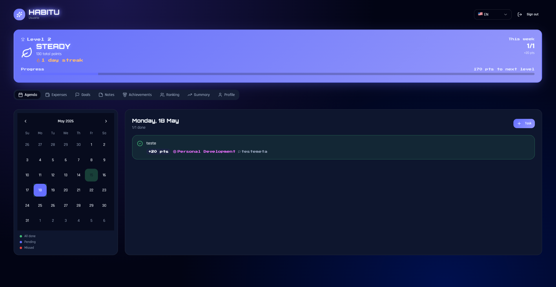Go to previous month in calendar
This screenshot has width=556, height=287.
point(25,121)
